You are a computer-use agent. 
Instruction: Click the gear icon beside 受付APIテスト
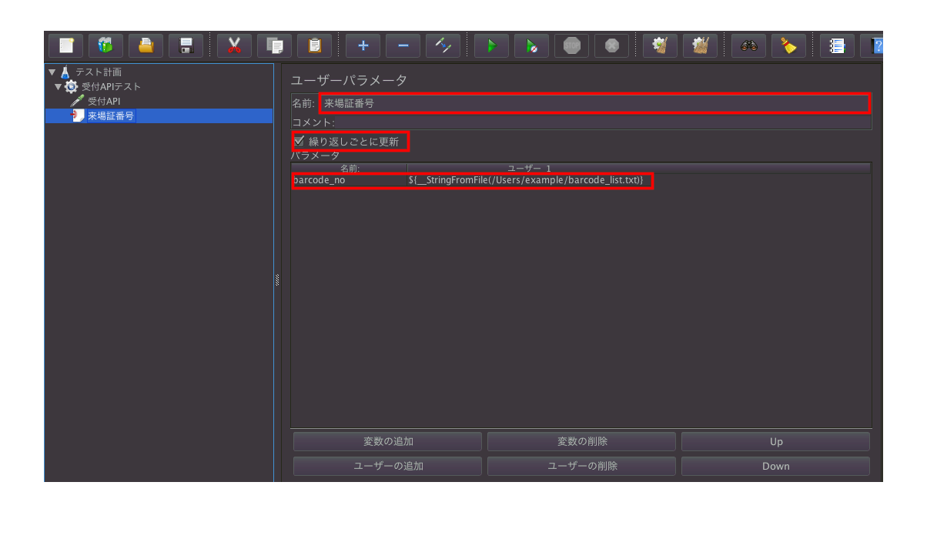point(72,86)
